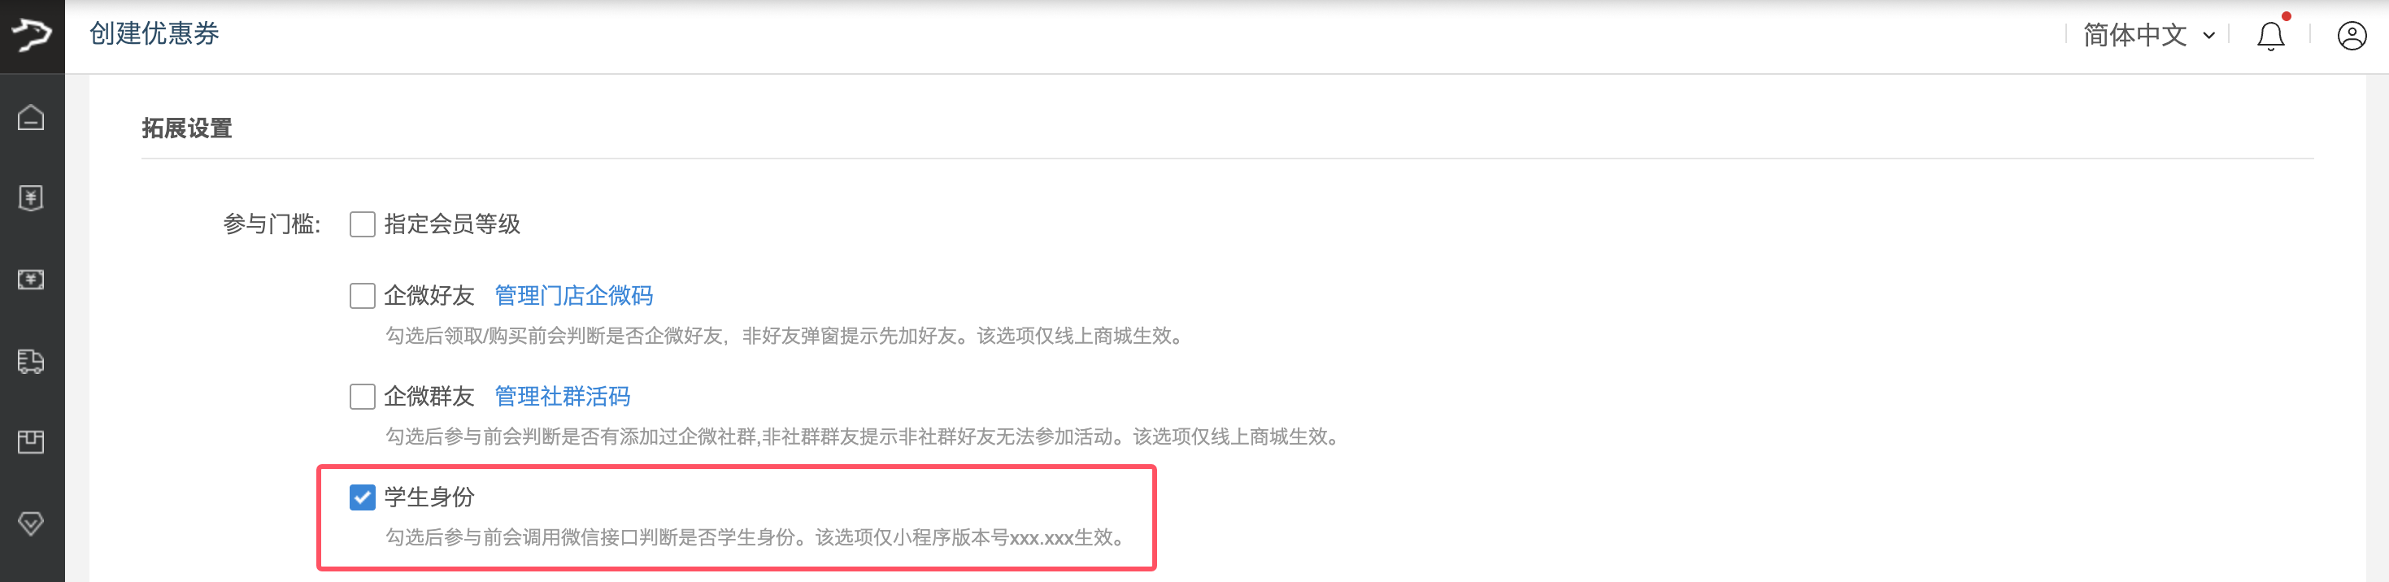Image resolution: width=2389 pixels, height=582 pixels.
Task: Open the coupon ticket sidebar icon
Action: pyautogui.click(x=31, y=280)
